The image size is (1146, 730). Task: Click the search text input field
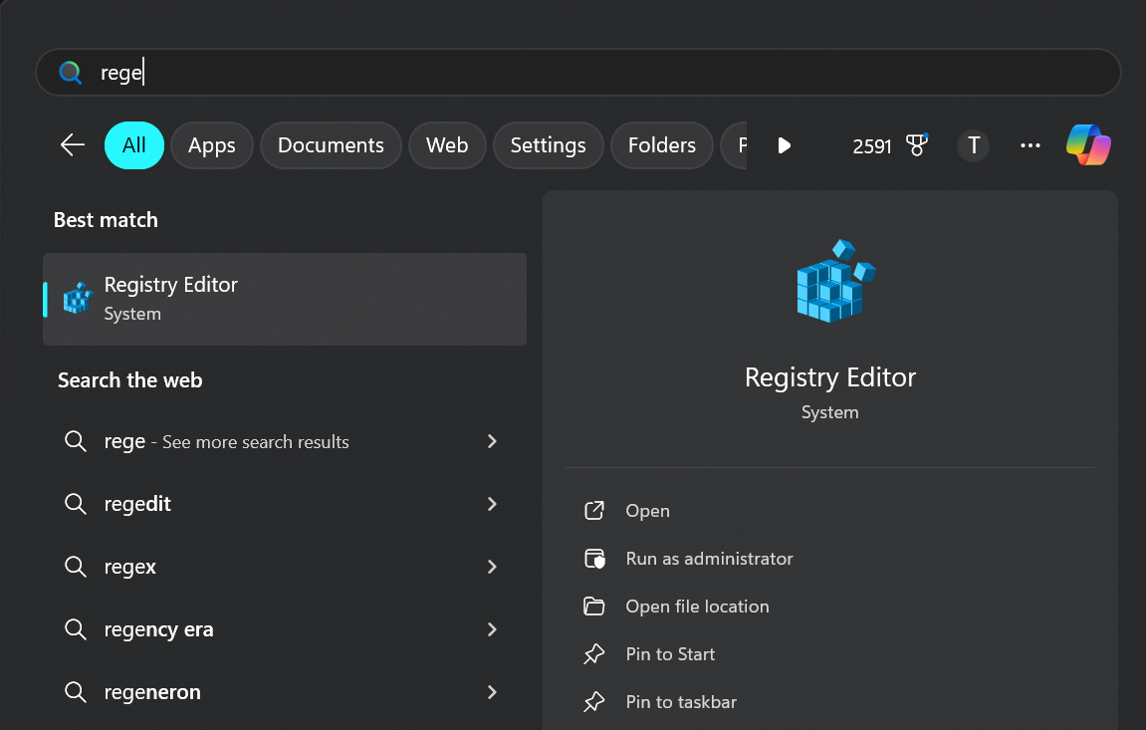click(x=597, y=73)
